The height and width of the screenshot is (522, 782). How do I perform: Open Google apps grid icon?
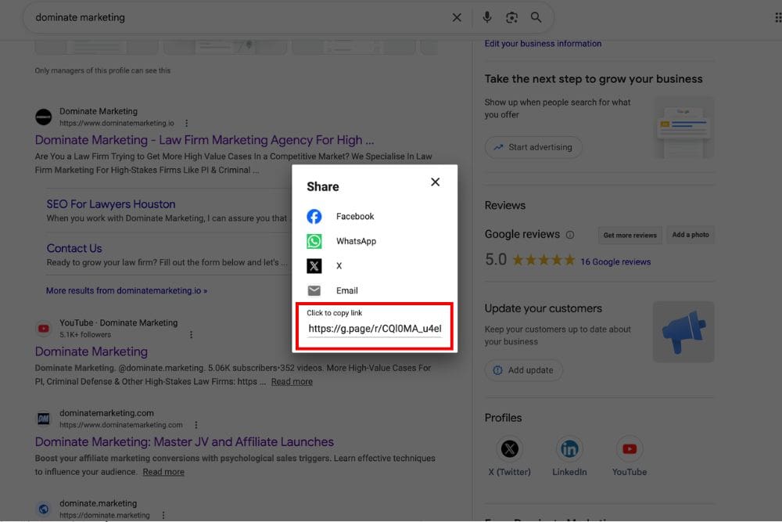tap(778, 17)
